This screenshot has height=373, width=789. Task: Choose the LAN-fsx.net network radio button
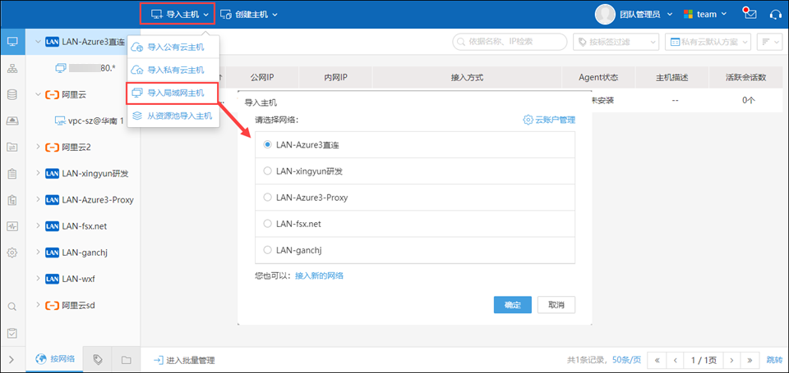coord(267,224)
